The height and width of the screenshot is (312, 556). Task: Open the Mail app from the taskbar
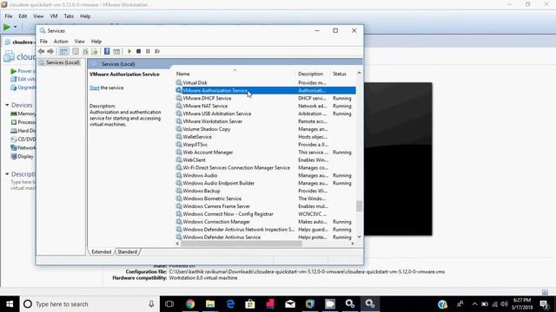pos(290,304)
